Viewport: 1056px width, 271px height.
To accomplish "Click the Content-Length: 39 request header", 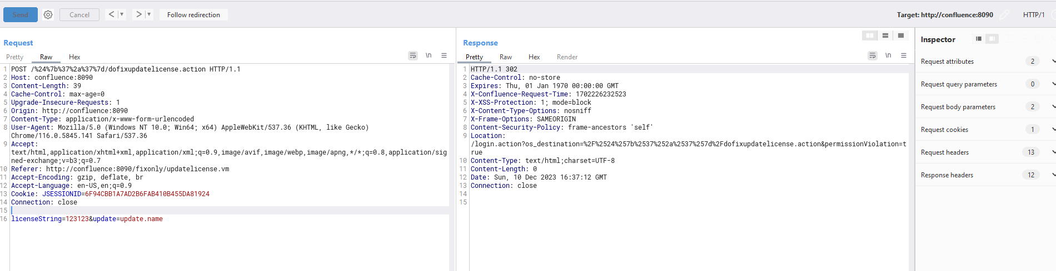I will tap(46, 86).
